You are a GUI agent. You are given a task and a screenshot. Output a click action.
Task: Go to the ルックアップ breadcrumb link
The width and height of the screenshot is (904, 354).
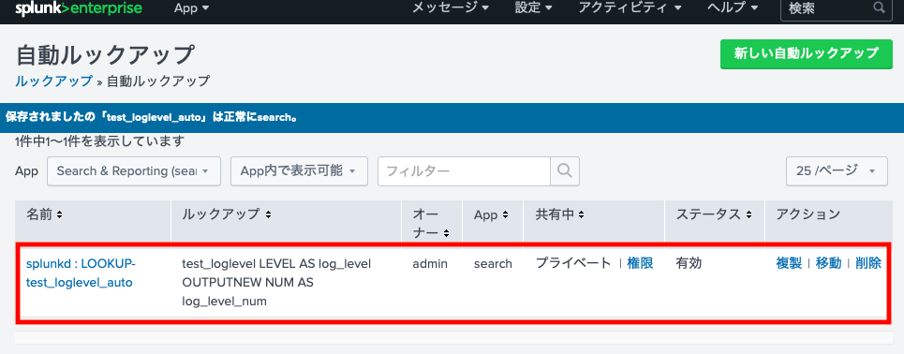pyautogui.click(x=53, y=81)
